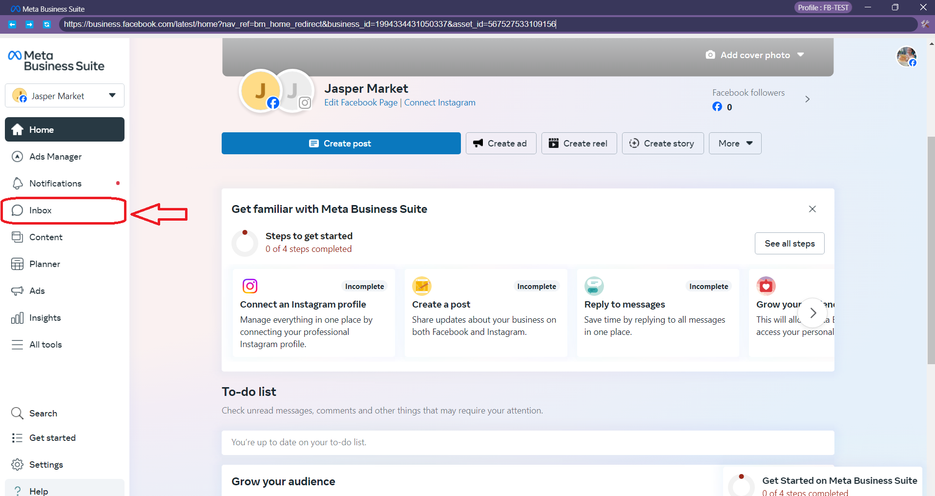This screenshot has width=935, height=496.
Task: Click the Facebook followers count icon
Action: [x=717, y=107]
